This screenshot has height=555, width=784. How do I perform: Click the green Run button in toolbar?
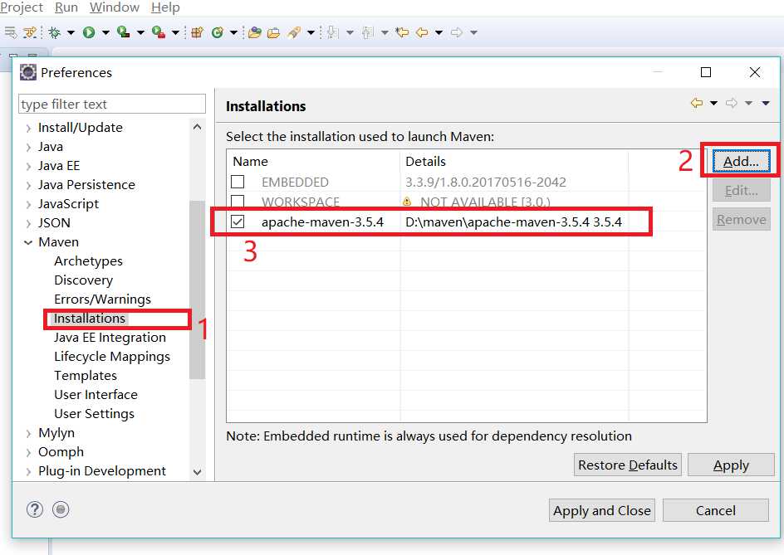click(x=89, y=32)
